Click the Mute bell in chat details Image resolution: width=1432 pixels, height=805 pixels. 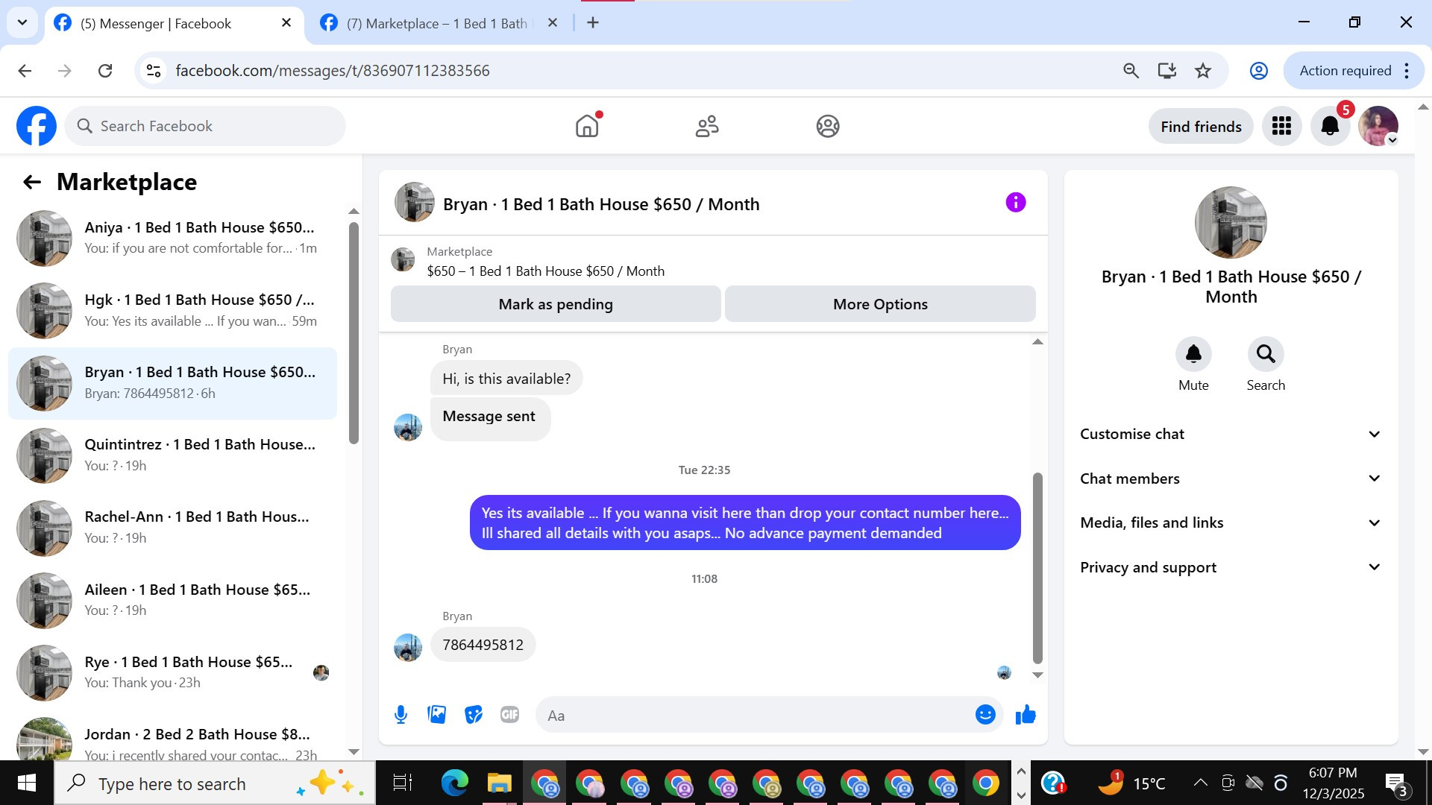[1193, 354]
